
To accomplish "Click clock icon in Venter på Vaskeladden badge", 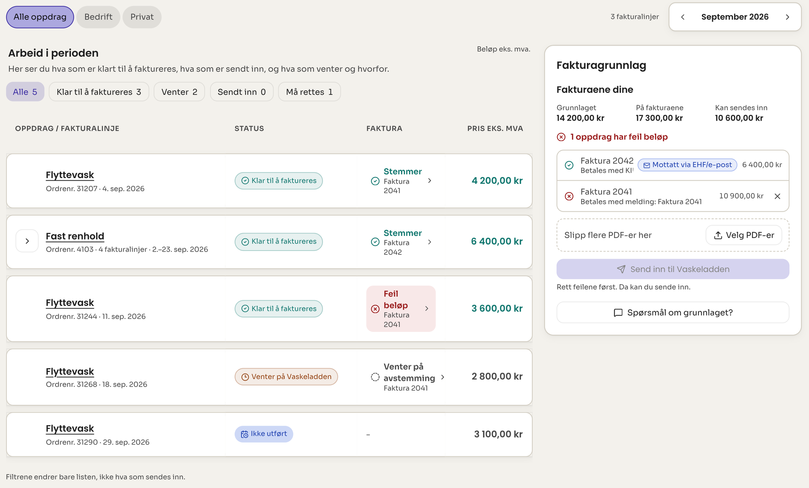I will coord(245,377).
